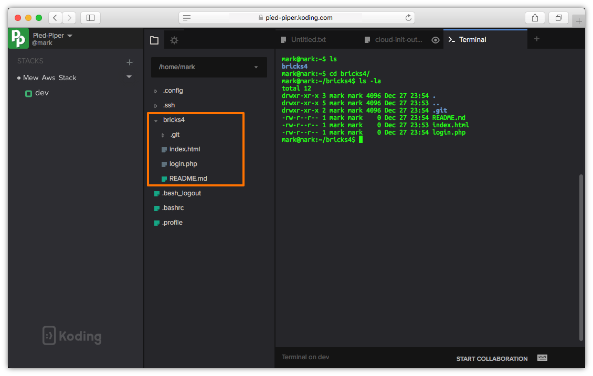593x376 pixels.
Task: Click the eye preview icon on cloud-init tab
Action: point(435,40)
